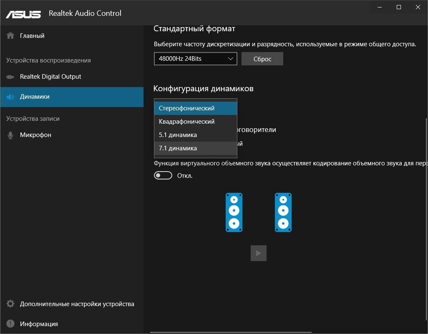
Task: Click the ASUS logo in title bar
Action: click(23, 14)
